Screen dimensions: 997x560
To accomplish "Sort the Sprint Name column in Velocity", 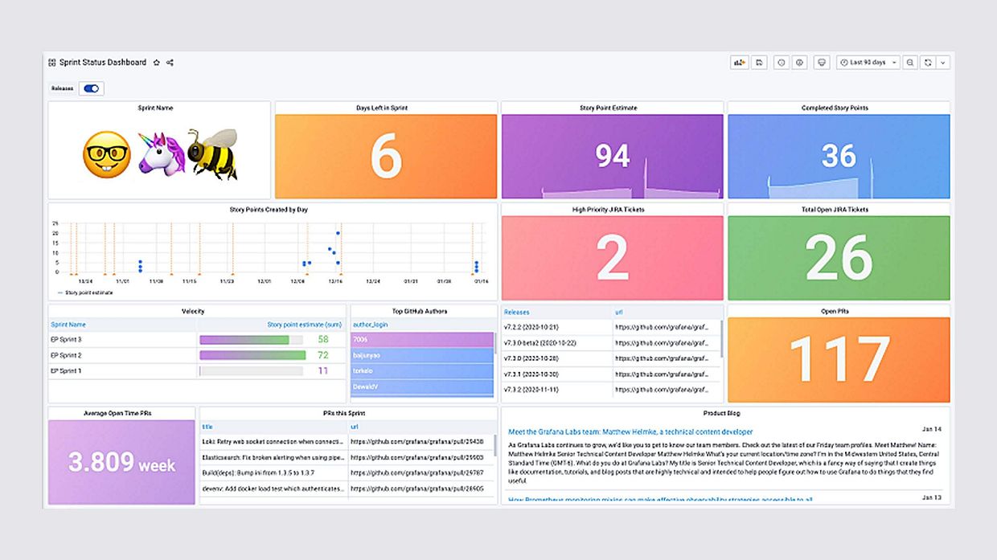I will coord(70,324).
